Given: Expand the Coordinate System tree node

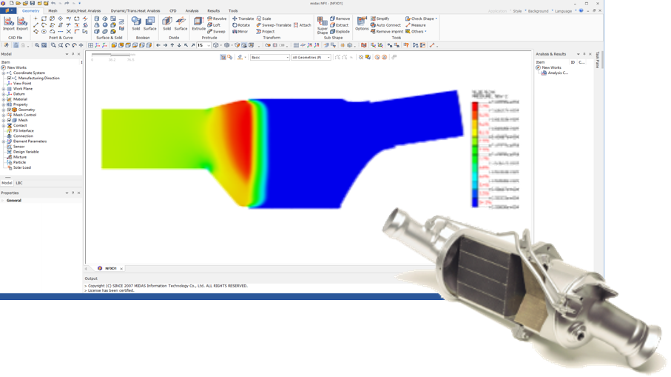Looking at the screenshot, I should pyautogui.click(x=4, y=73).
